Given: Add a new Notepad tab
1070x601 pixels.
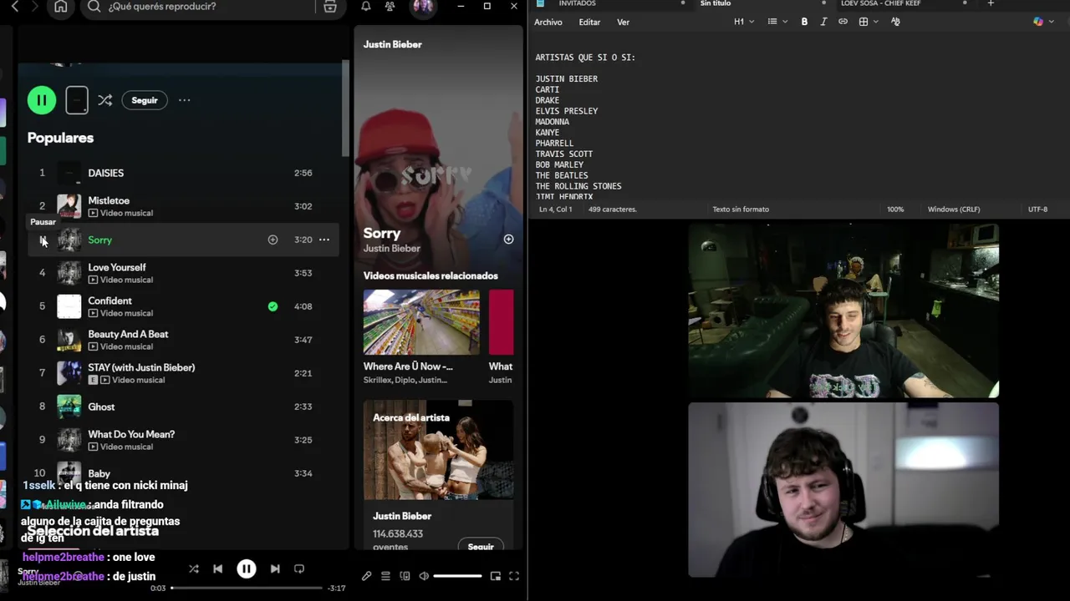Looking at the screenshot, I should (x=991, y=3).
